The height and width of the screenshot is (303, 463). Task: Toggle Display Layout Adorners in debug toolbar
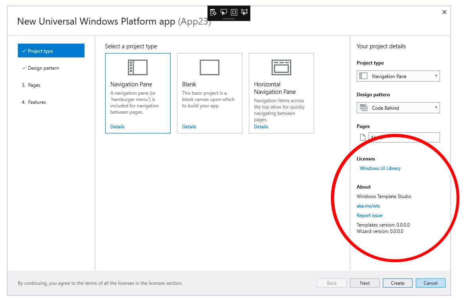234,12
